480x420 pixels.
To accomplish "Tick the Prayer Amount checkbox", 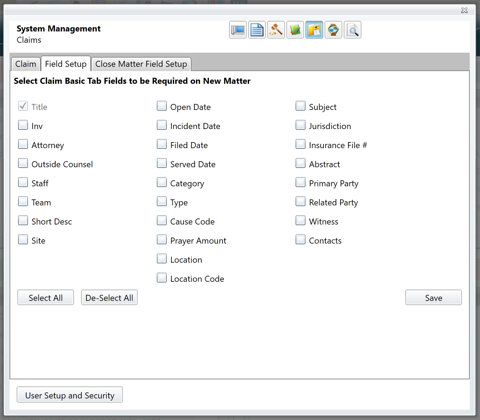I will [x=162, y=240].
